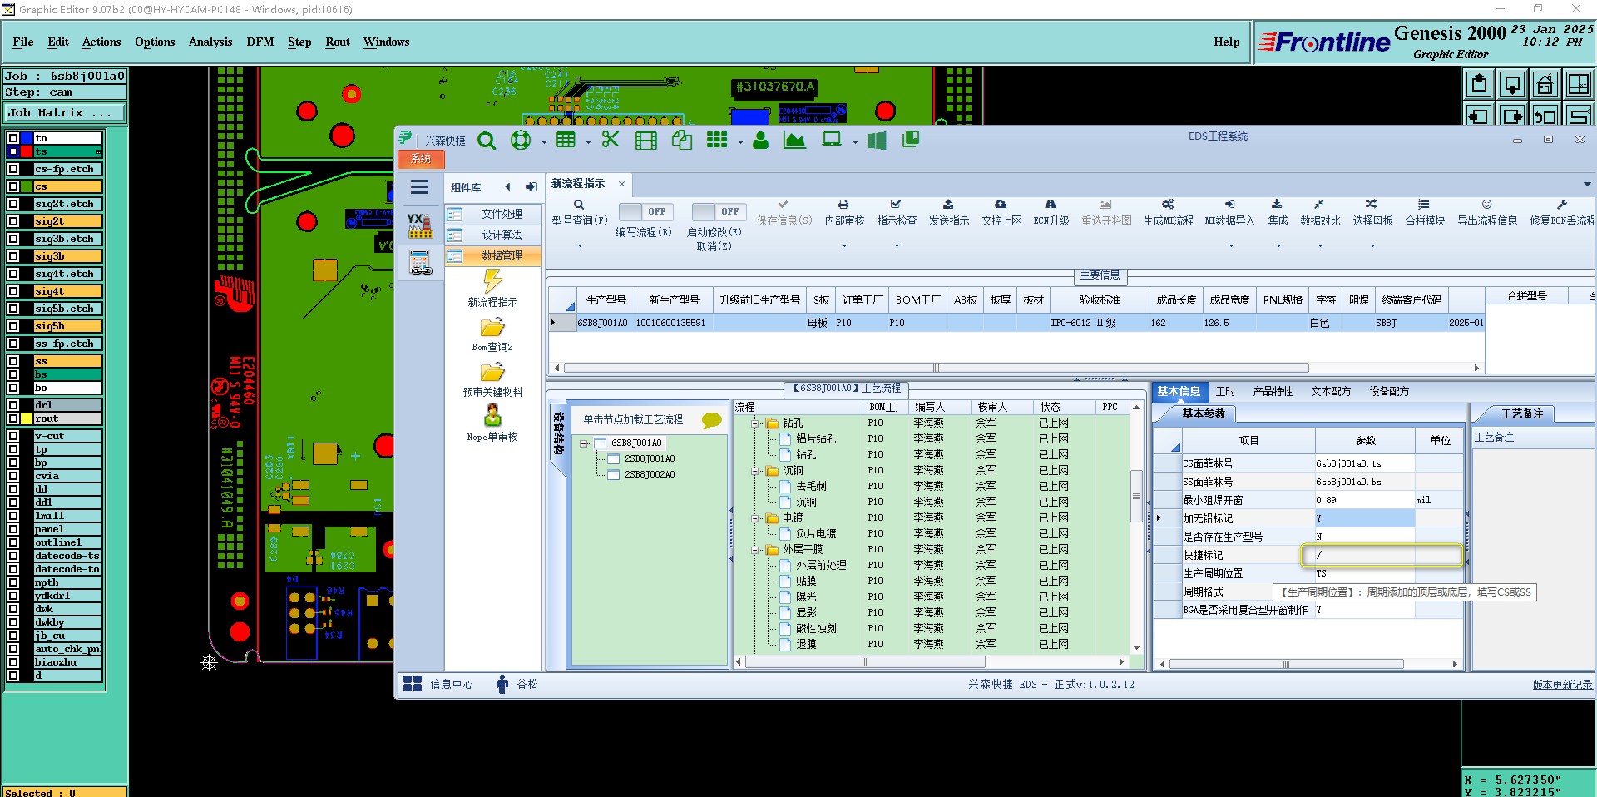Click the green user profile icon
Viewport: 1597px width, 797px height.
coord(760,140)
